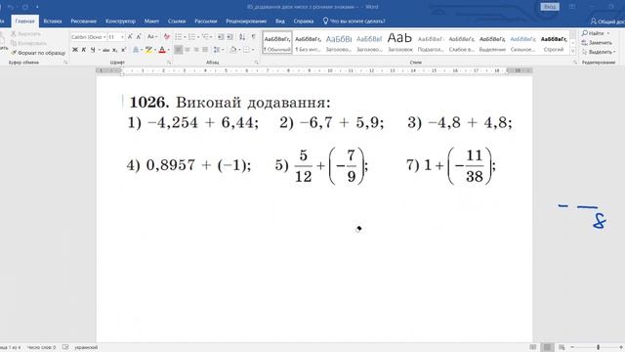The height and width of the screenshot is (352, 625).
Task: Click the decrease indent icon
Action: [x=221, y=37]
